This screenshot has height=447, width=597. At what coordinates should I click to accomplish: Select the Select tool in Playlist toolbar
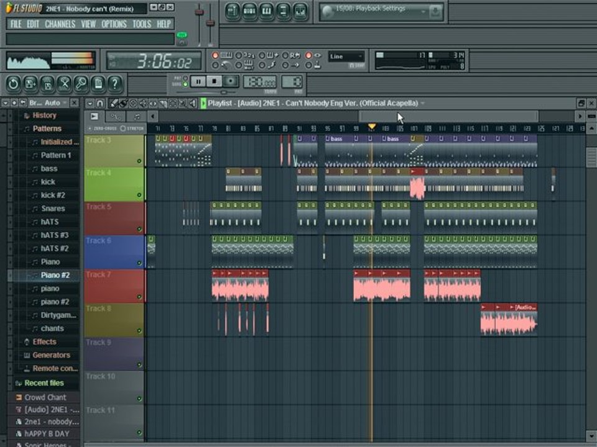[x=173, y=104]
